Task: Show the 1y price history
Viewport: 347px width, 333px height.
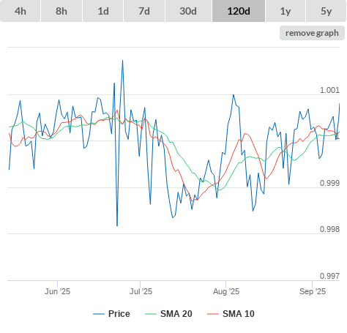Action: coord(286,11)
